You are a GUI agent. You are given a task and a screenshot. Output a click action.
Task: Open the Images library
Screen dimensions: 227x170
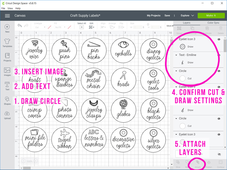pos(7,72)
